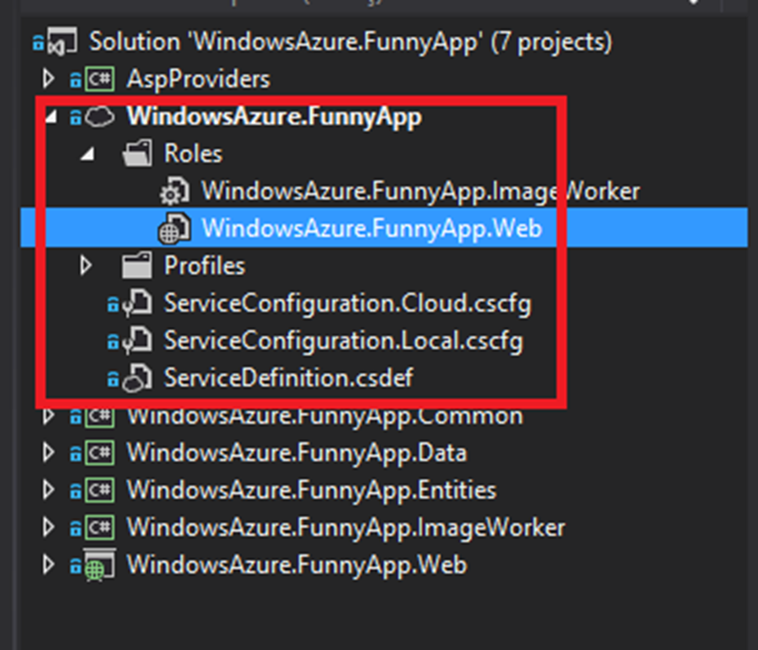Screen dimensions: 758x650
Task: Expand the Profiles folder
Action: [x=86, y=265]
